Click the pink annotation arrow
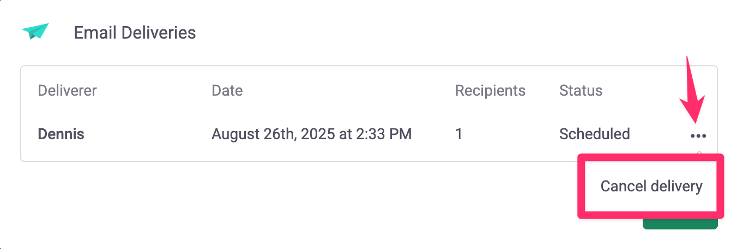 (x=692, y=90)
